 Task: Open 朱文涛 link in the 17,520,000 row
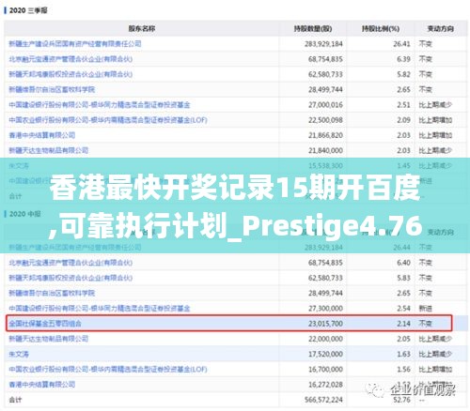tap(19, 354)
